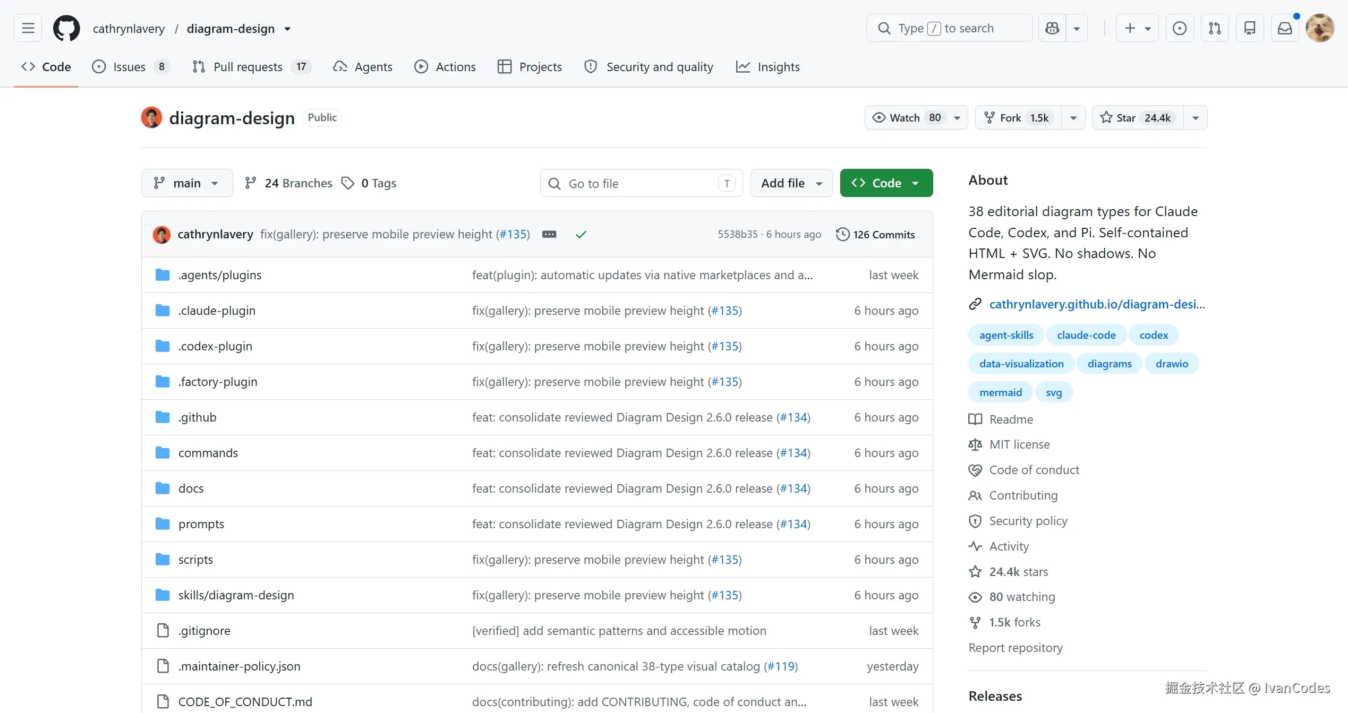Open the MIT license link
1348x713 pixels.
pyautogui.click(x=1019, y=444)
